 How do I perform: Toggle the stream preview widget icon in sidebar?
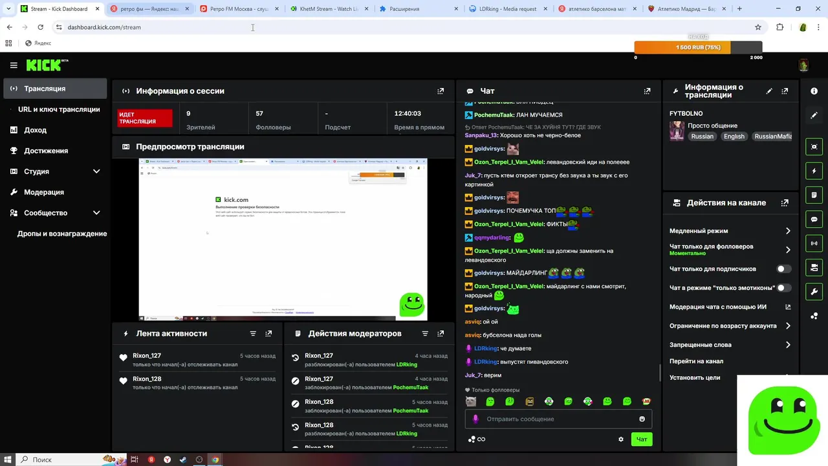click(x=814, y=147)
